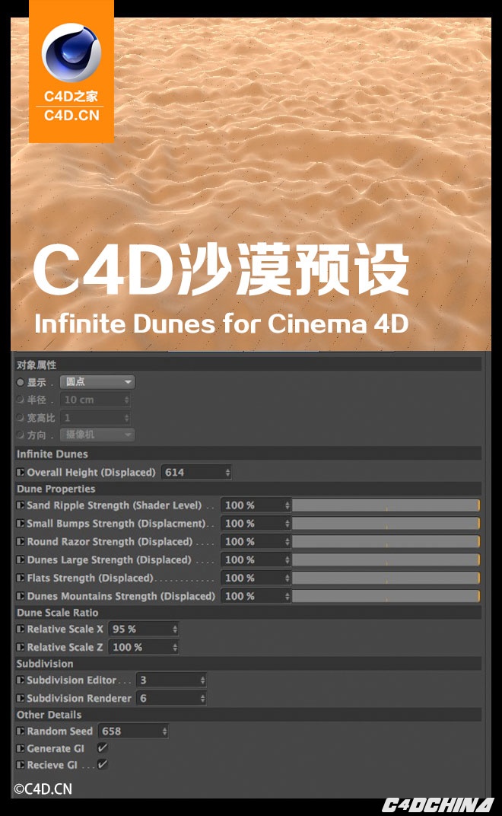Click keyframe icon beside Relative Scale Z
The height and width of the screenshot is (816, 502).
click(21, 647)
